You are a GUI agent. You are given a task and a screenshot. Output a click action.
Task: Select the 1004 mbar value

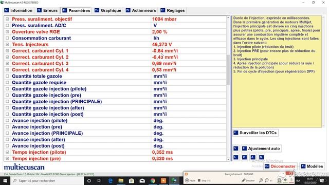[164, 19]
